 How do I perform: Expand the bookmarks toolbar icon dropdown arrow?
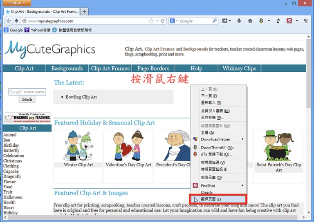coord(230,20)
